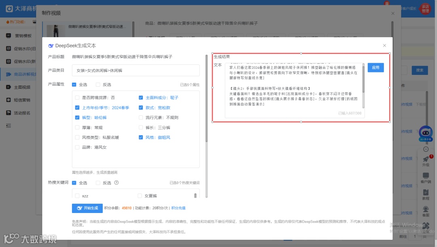Click the 开始生成 button
Screen dimensions: 437x247
pos(87,208)
